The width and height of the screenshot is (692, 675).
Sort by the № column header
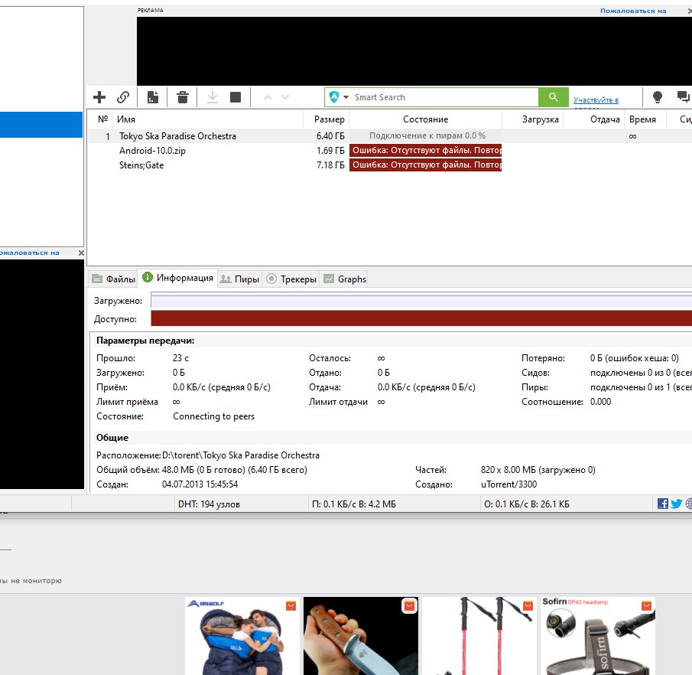102,119
